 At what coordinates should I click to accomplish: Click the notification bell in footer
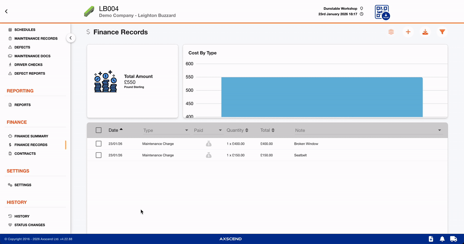pos(442,239)
